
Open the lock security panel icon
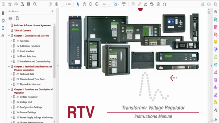point(3,13)
